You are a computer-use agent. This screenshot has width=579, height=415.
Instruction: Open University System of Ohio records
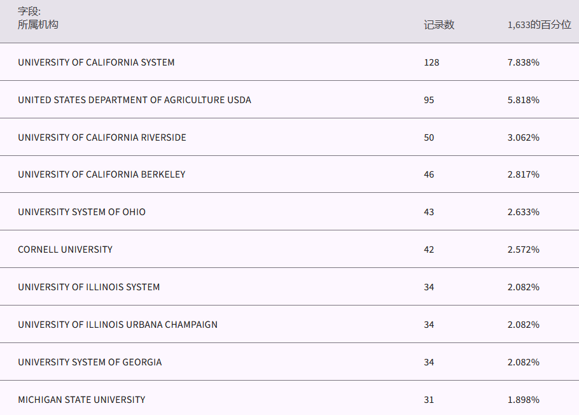point(81,212)
